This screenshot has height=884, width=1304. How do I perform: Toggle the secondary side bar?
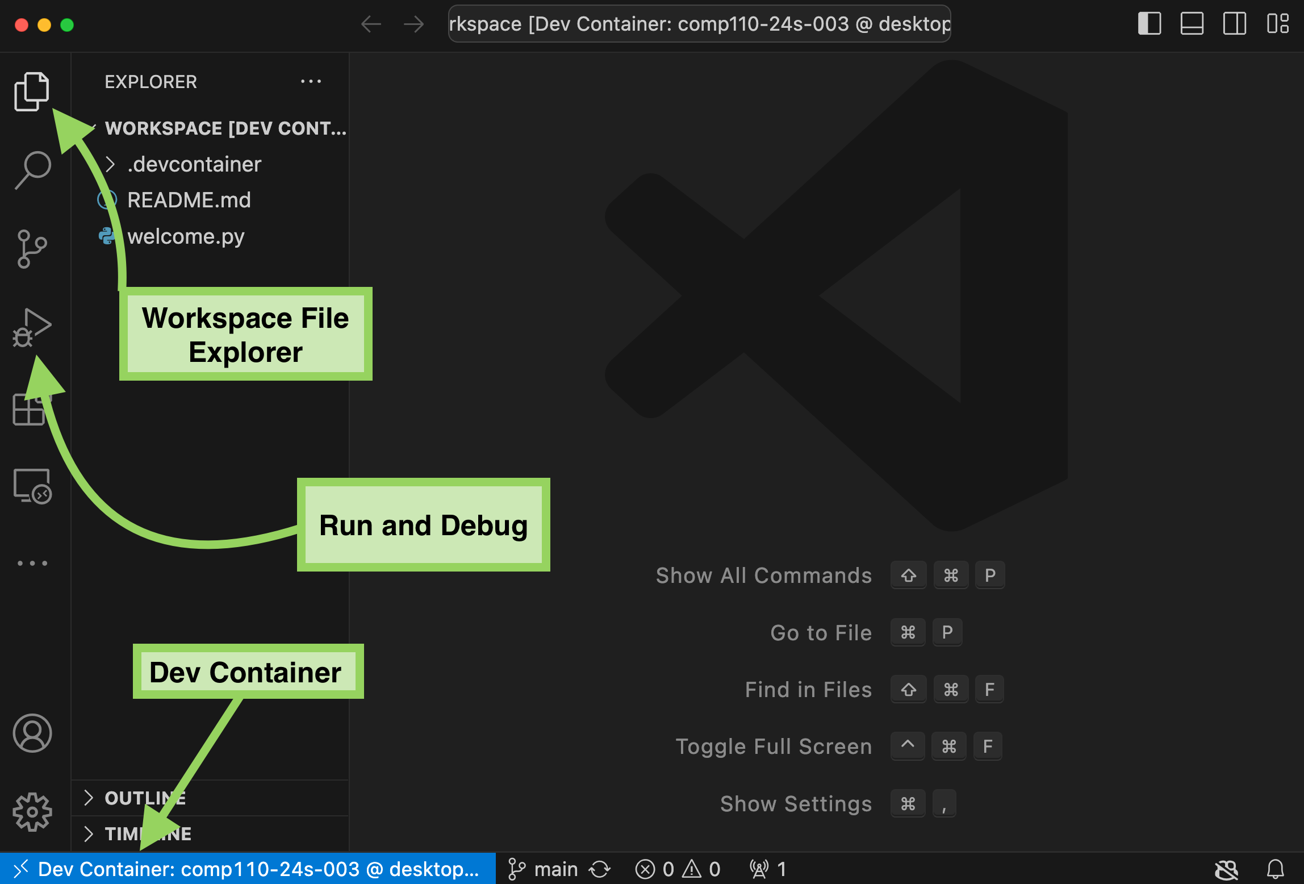click(x=1234, y=24)
